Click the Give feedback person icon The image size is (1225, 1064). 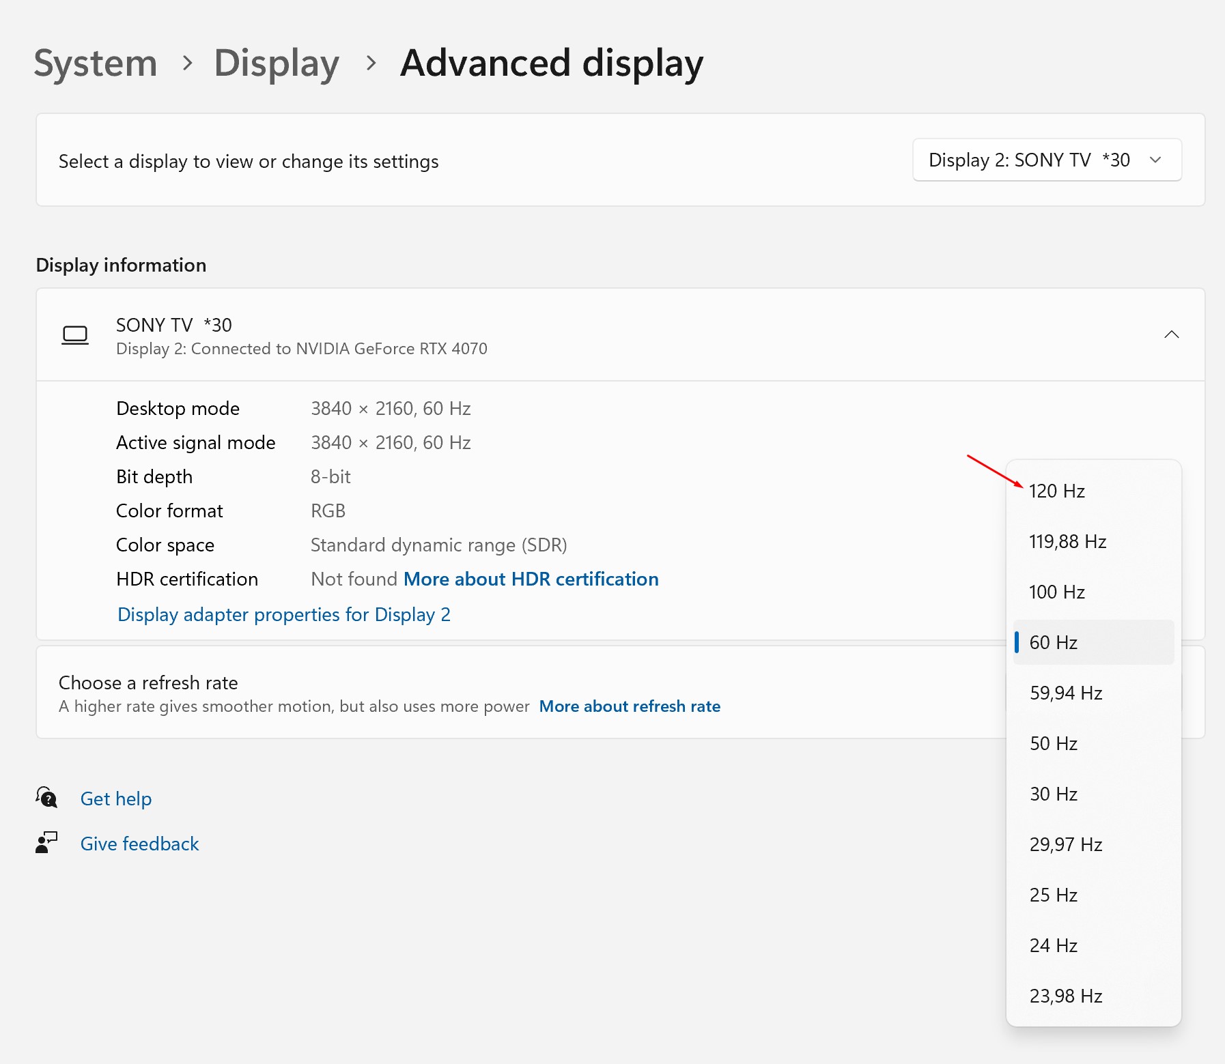pyautogui.click(x=46, y=843)
